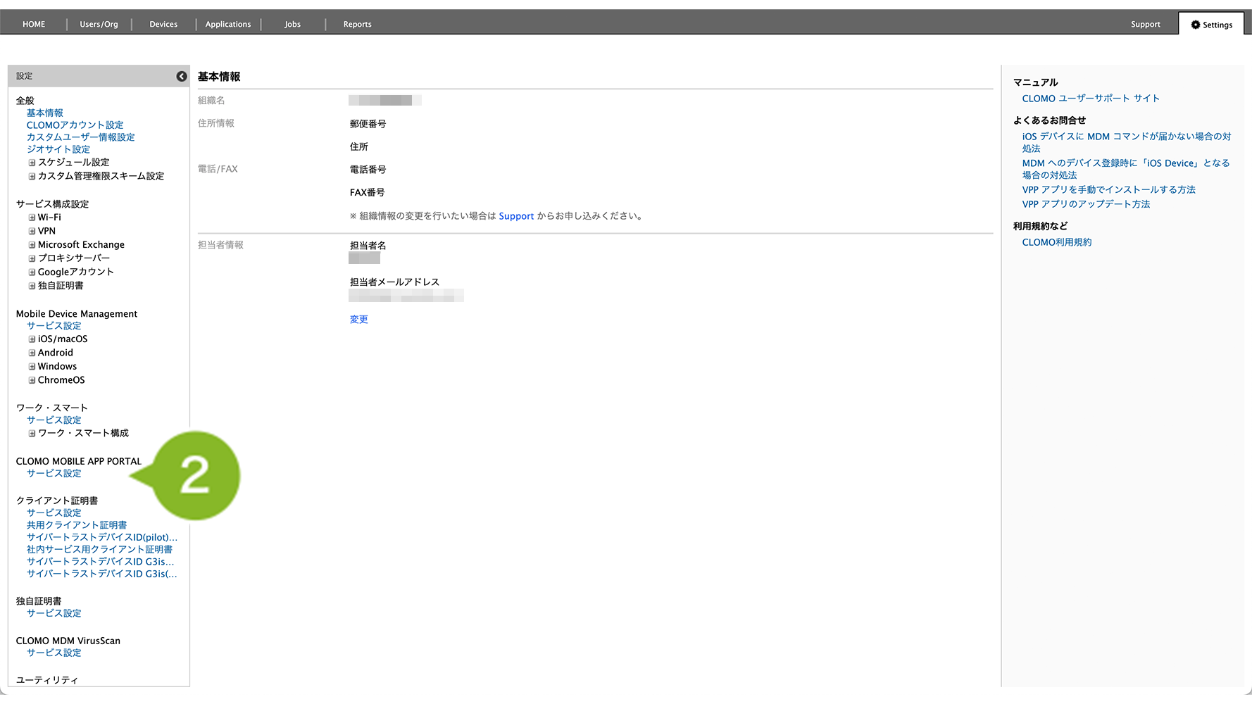Open the Devices menu
The image size is (1252, 704).
[x=163, y=25]
